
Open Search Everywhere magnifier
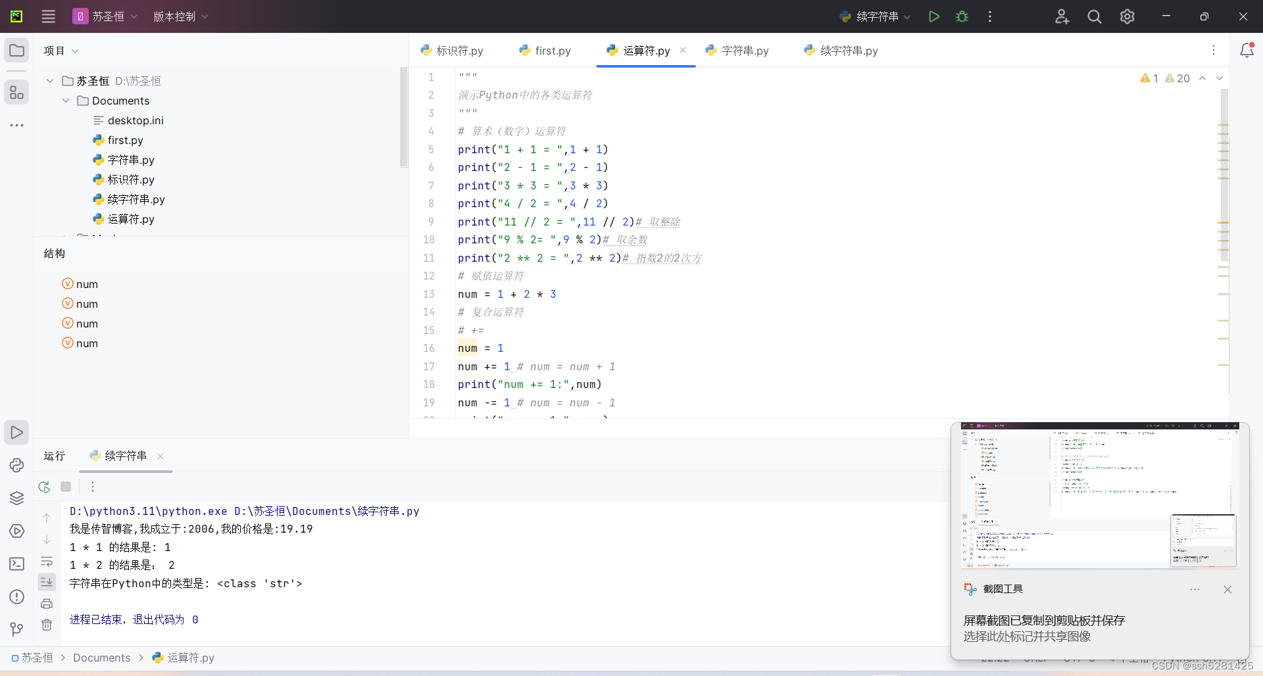tap(1095, 16)
